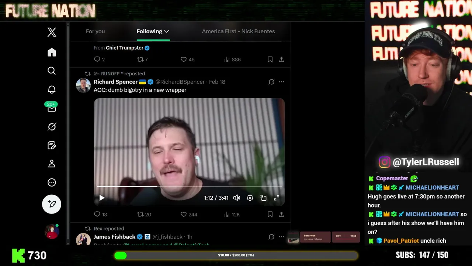Go to the Home icon in sidebar
This screenshot has width=472, height=266.
(x=52, y=52)
